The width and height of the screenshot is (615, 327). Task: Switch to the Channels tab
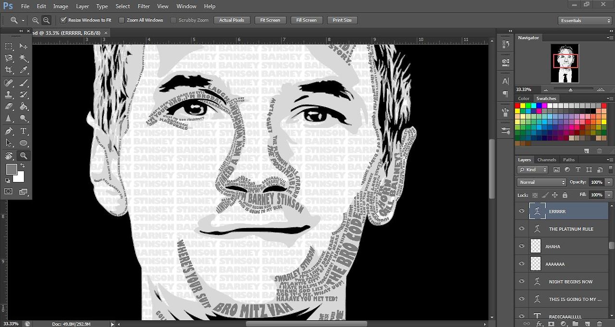coord(547,160)
